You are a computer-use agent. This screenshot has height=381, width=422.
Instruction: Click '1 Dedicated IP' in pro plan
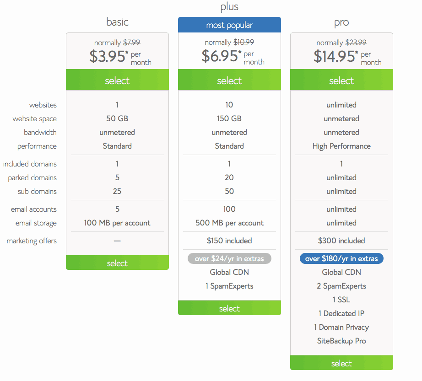[x=341, y=313]
